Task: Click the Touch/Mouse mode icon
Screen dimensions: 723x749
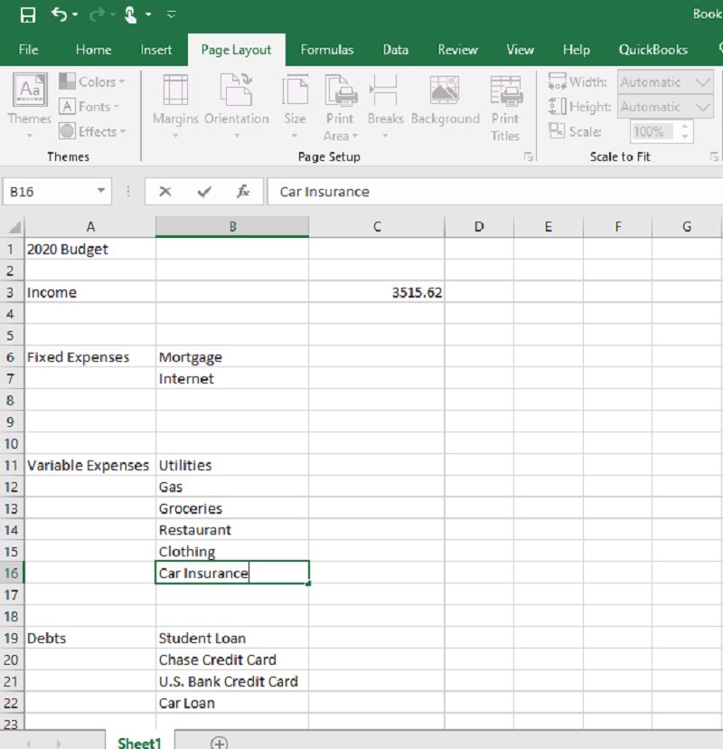Action: pyautogui.click(x=130, y=14)
